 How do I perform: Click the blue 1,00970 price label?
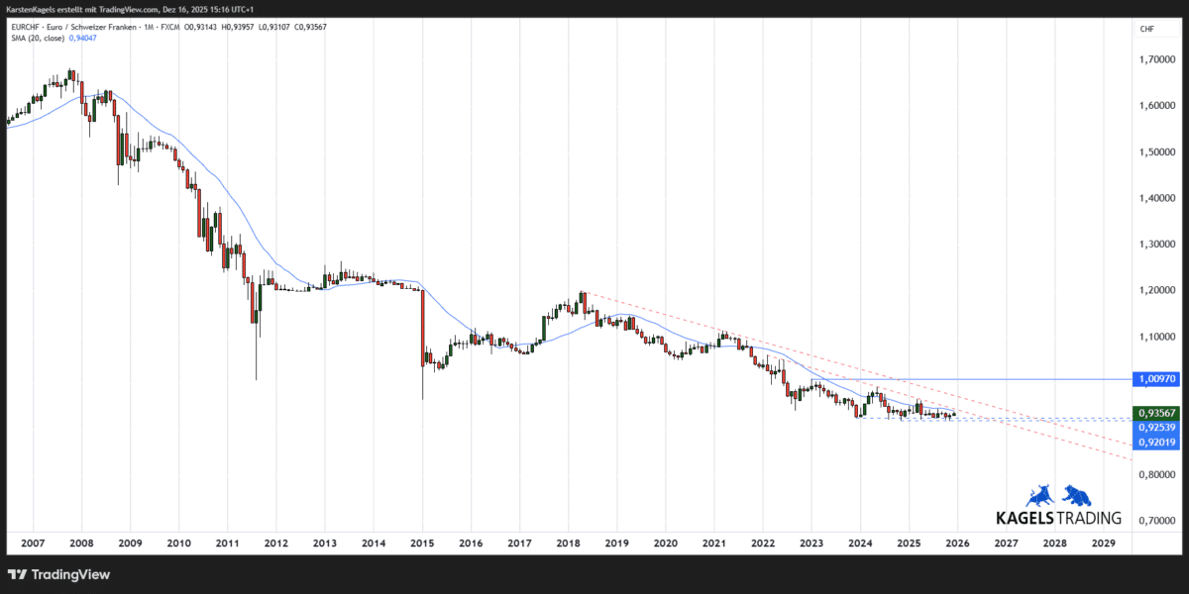1155,378
